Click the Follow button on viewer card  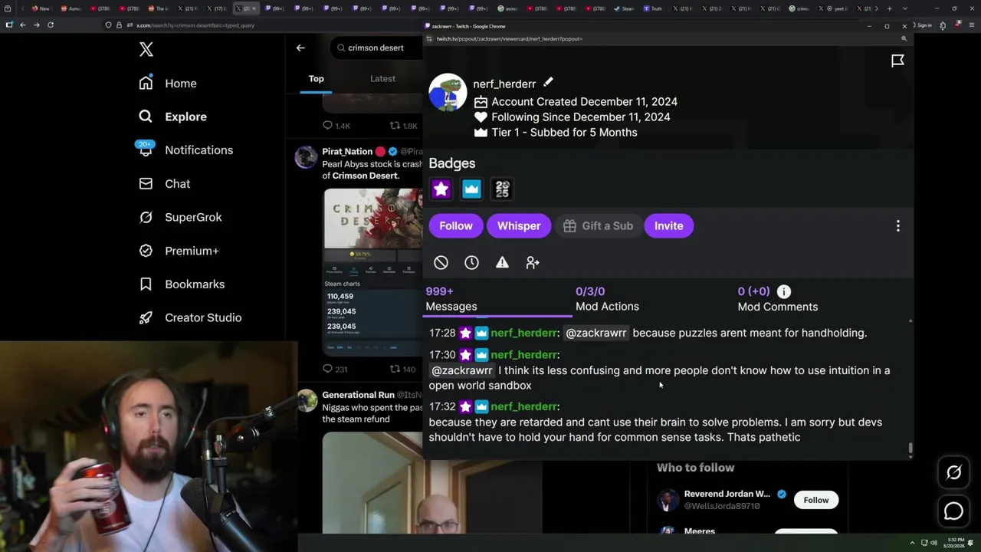(x=456, y=225)
